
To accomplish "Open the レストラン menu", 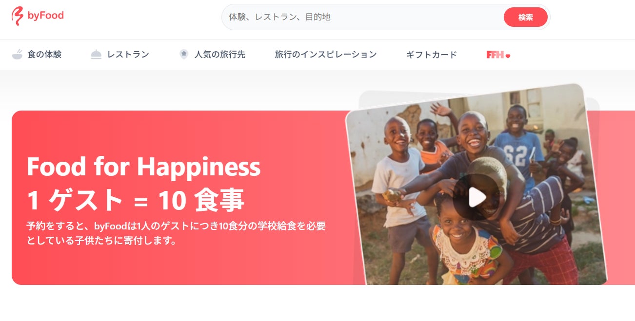I will click(x=128, y=55).
